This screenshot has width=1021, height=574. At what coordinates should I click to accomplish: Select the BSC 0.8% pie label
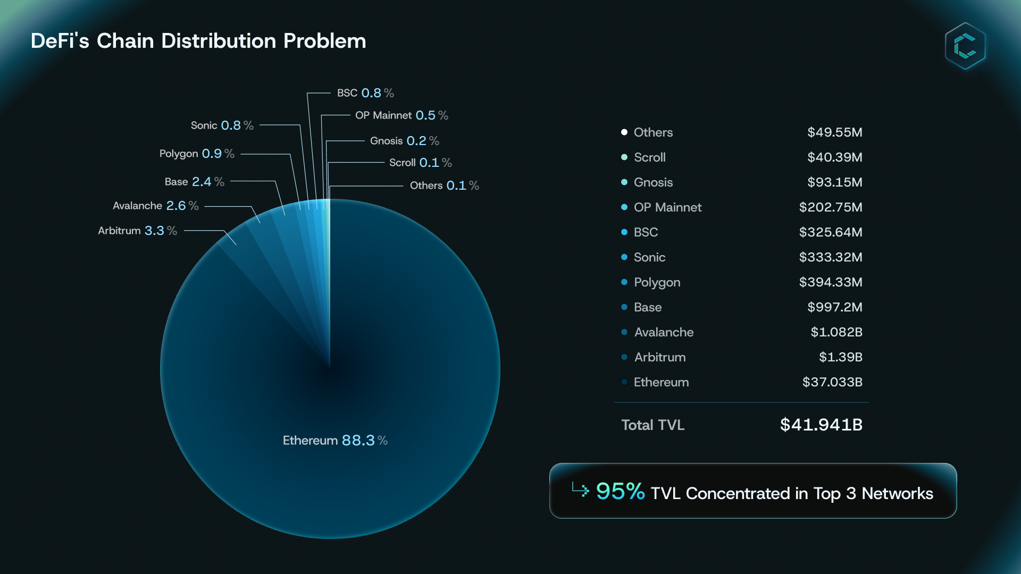click(x=365, y=92)
